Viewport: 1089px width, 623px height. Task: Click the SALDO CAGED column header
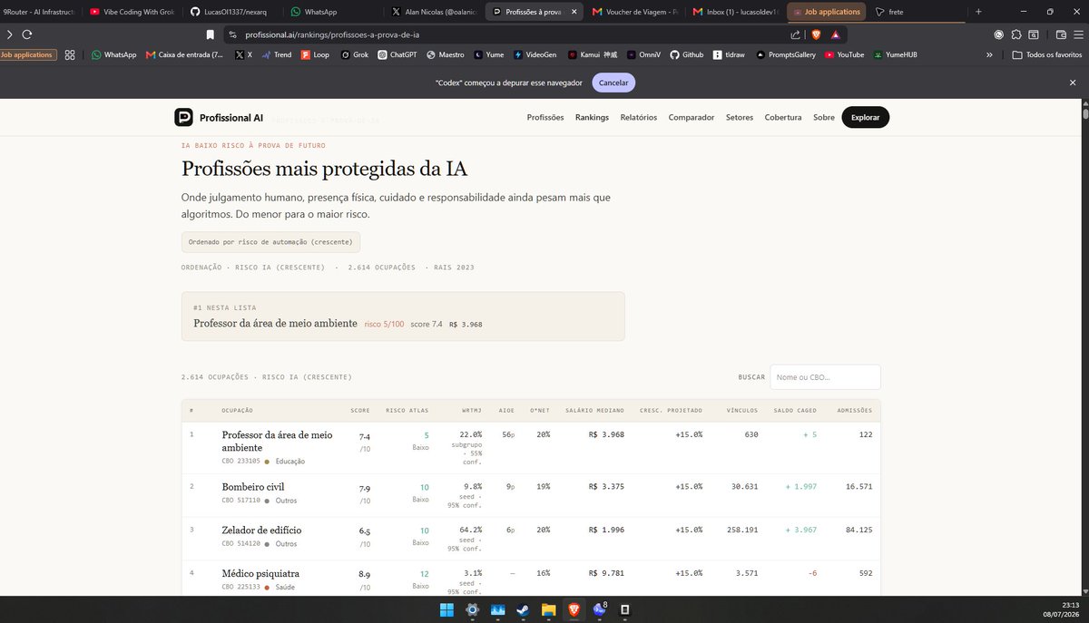795,411
